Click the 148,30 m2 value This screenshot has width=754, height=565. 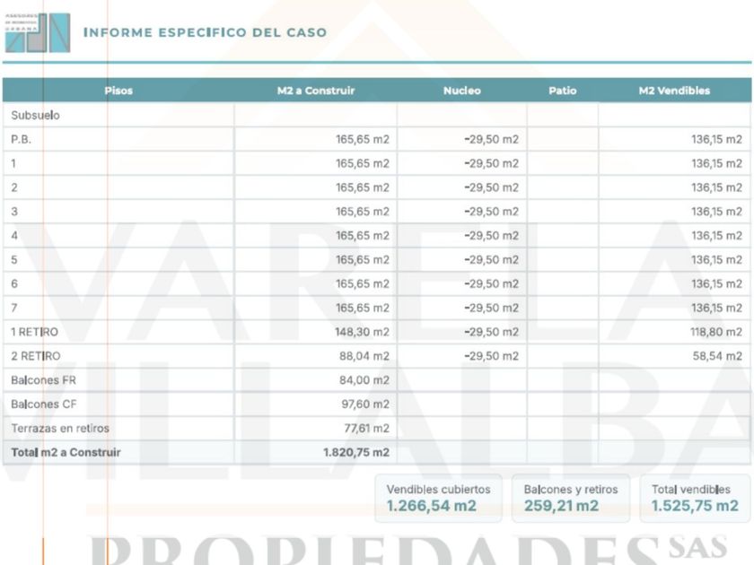362,332
